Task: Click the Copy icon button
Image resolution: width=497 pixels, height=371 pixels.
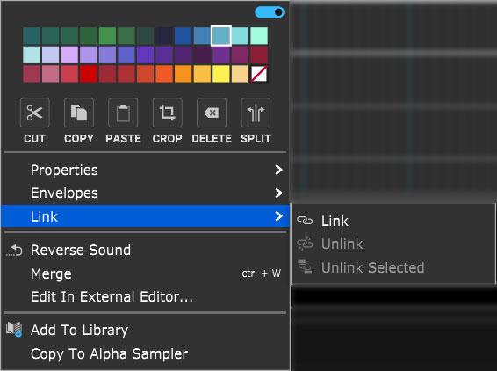Action: [79, 113]
